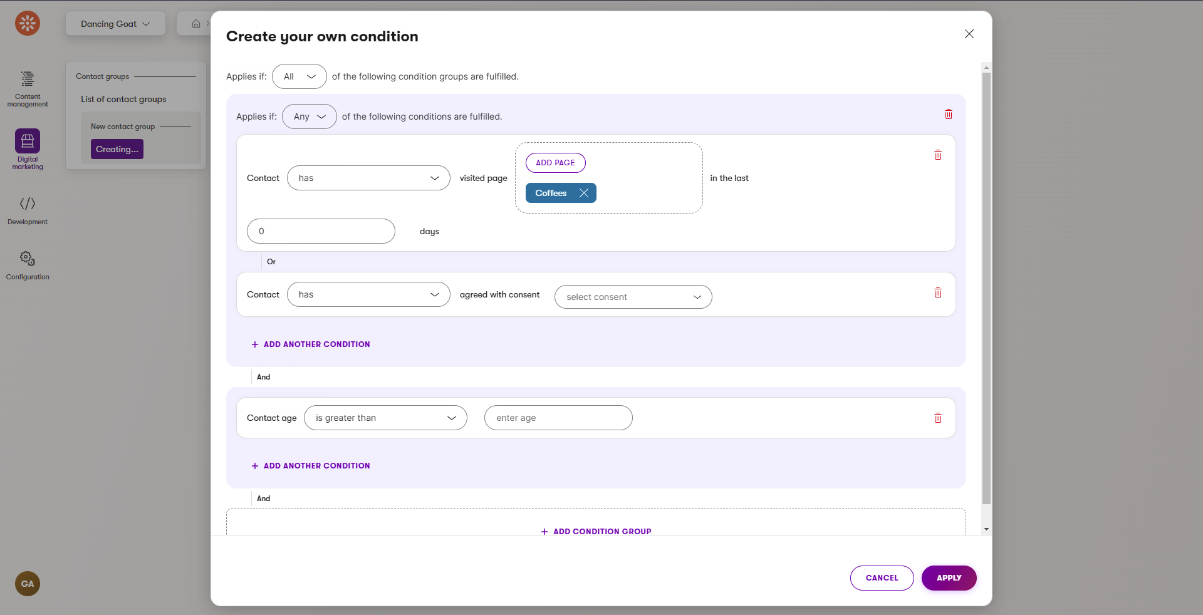Screen dimensions: 1203x615
Task: Open the Any conditions dropdown
Action: pyautogui.click(x=310, y=116)
